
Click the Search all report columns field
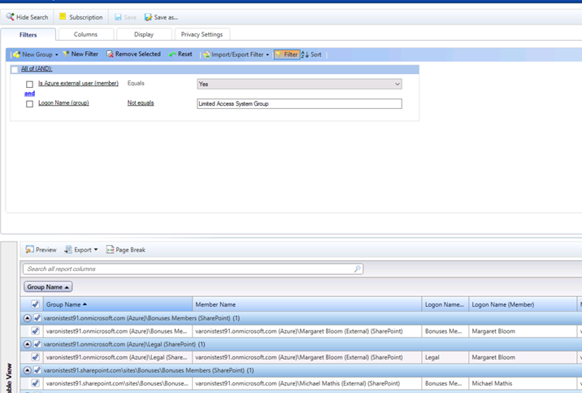(193, 269)
